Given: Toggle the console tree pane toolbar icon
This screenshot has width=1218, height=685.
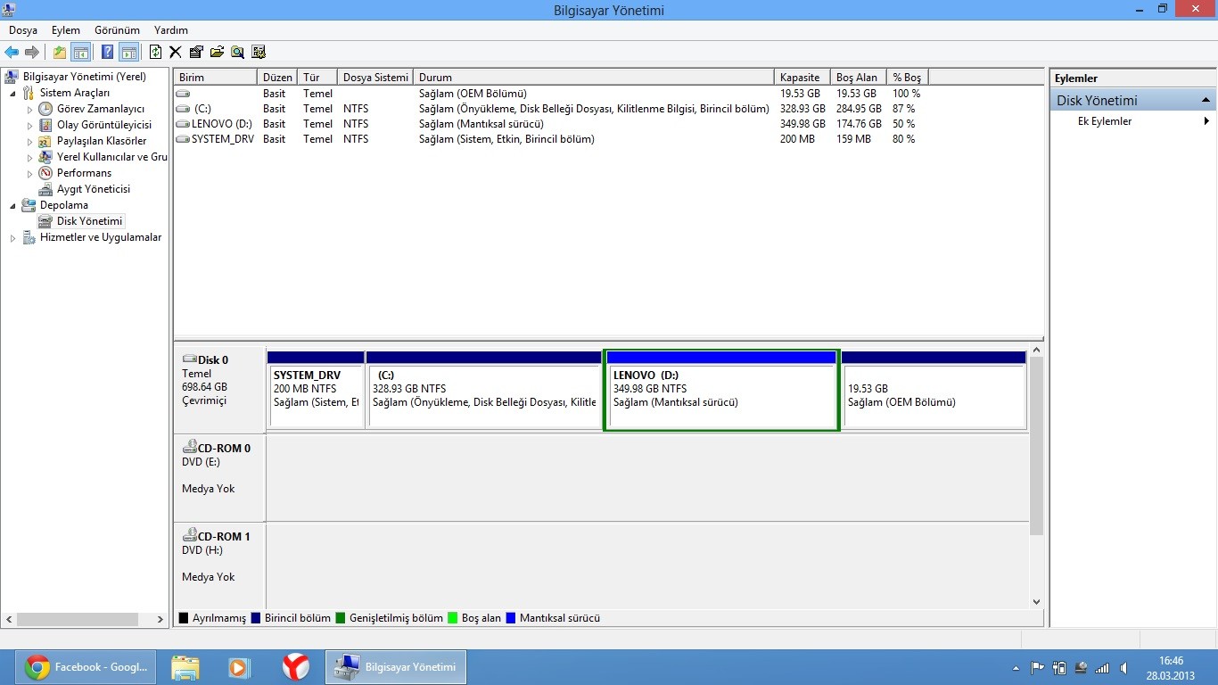Looking at the screenshot, I should click(x=80, y=52).
